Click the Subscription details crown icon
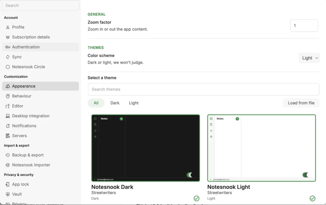Viewport: 326px width, 205px height. click(x=8, y=37)
